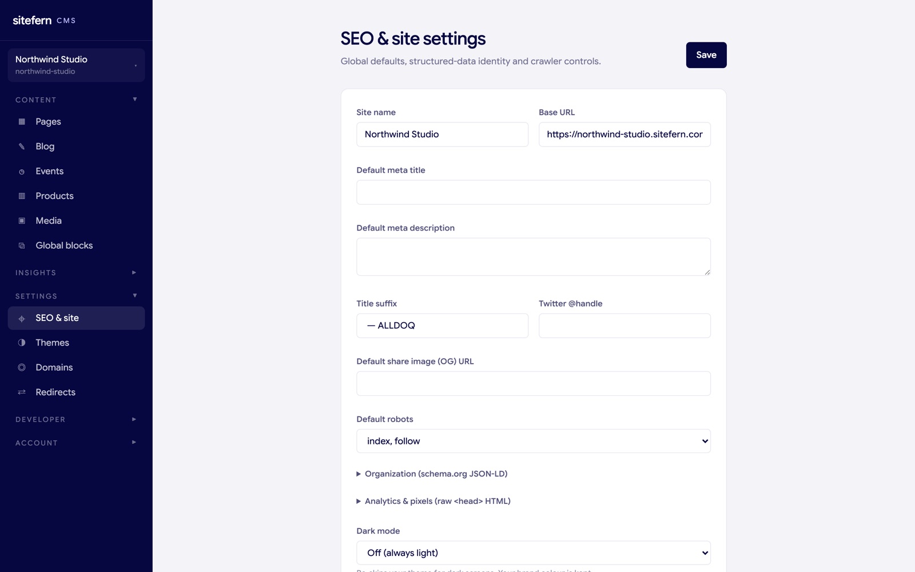Screen dimensions: 915x572
Task: Click the Themes half-circle icon
Action: tap(22, 343)
